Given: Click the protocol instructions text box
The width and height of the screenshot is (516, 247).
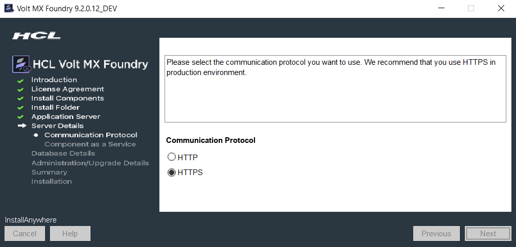Looking at the screenshot, I should tap(335, 89).
